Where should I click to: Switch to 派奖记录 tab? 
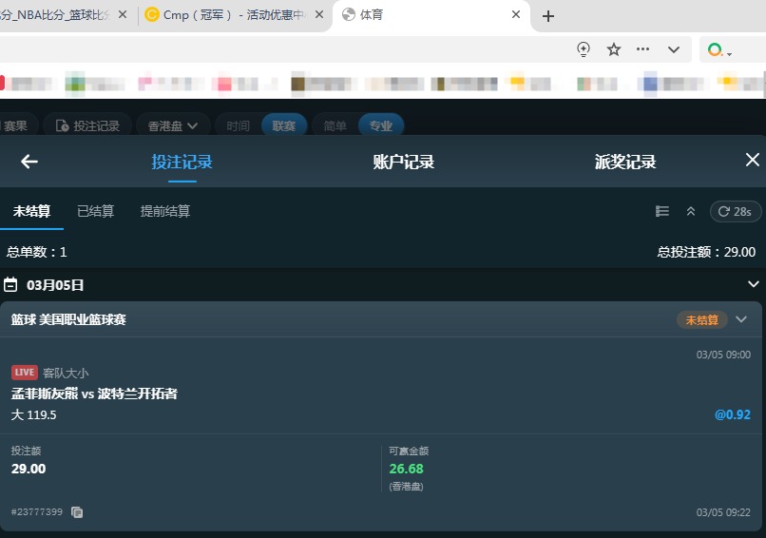tap(625, 162)
